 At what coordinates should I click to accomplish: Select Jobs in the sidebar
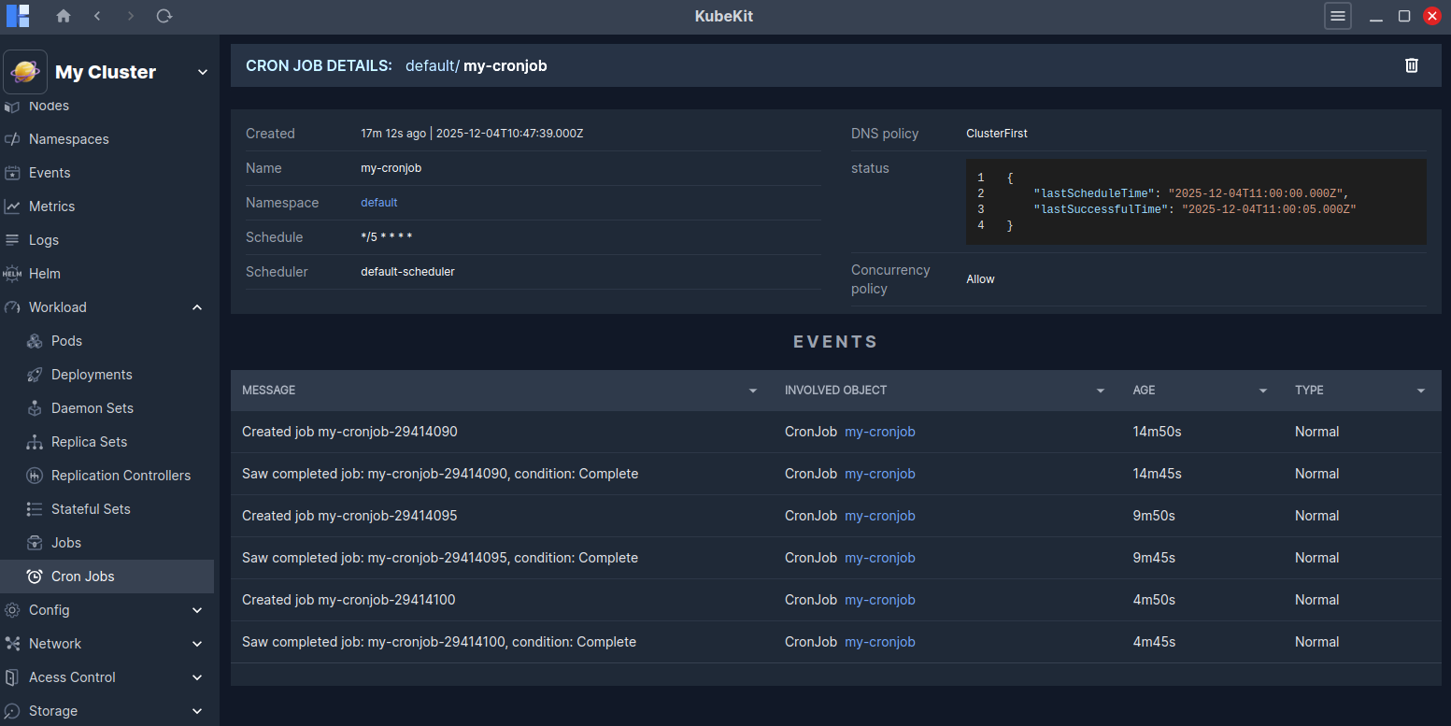pos(66,543)
